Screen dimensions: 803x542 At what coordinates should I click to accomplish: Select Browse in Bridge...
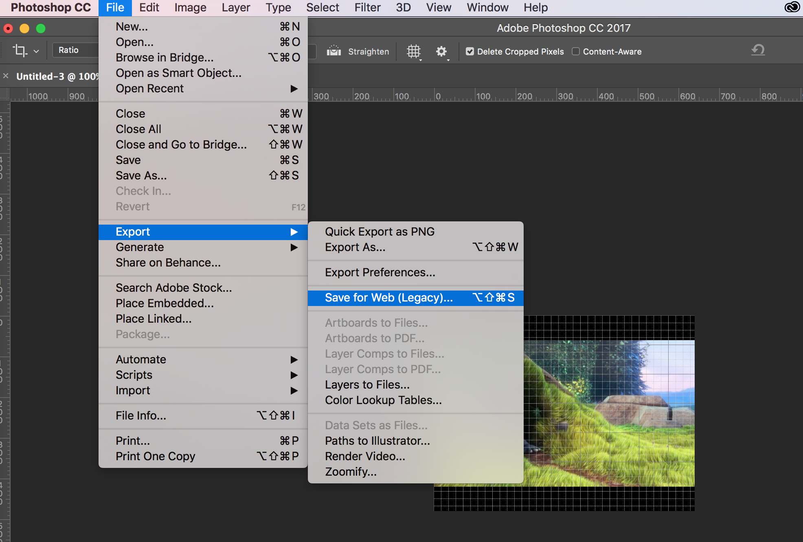pos(203,57)
